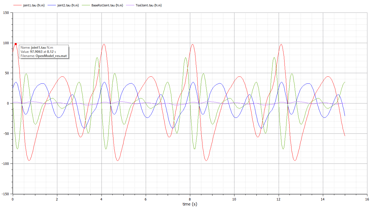Click the 16 tick label on the time axis

pos(367,199)
